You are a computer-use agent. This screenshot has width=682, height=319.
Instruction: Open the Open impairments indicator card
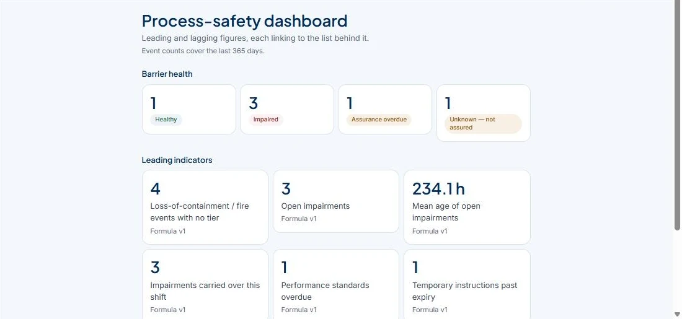[x=336, y=201]
